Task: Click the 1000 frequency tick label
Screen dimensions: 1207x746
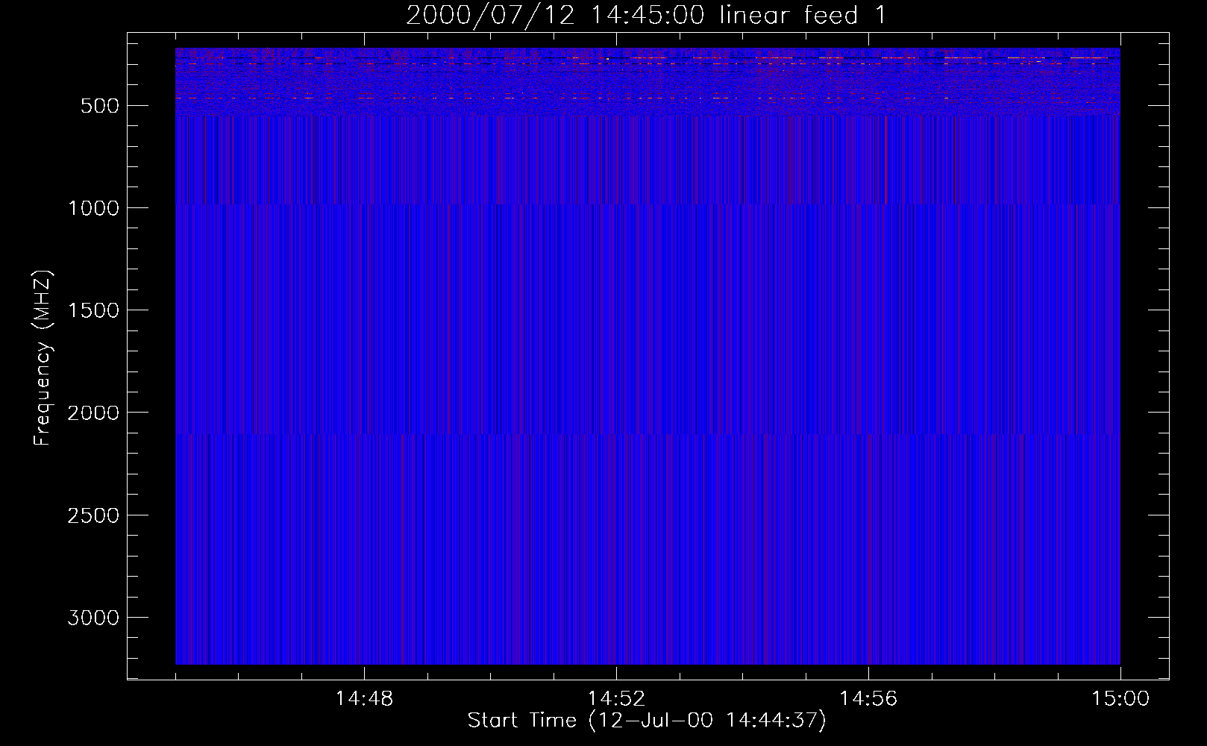Action: (93, 208)
